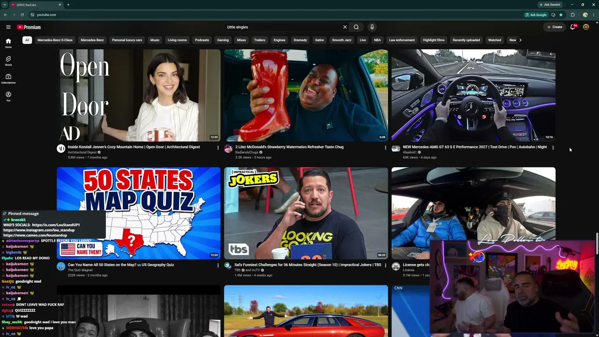Viewport: 599px width, 337px height.
Task: Open the YouTube notifications bell
Action: point(573,27)
